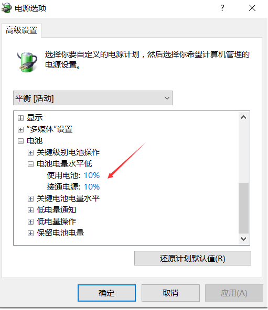Collapse 电池电量水平低 node
This screenshot has height=310, width=268.
point(30,164)
